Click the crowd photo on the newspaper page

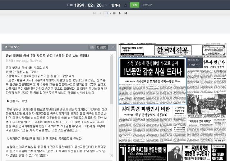tap(207, 104)
